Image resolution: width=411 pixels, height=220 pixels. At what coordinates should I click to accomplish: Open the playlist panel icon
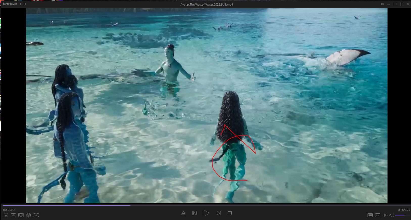click(6, 215)
